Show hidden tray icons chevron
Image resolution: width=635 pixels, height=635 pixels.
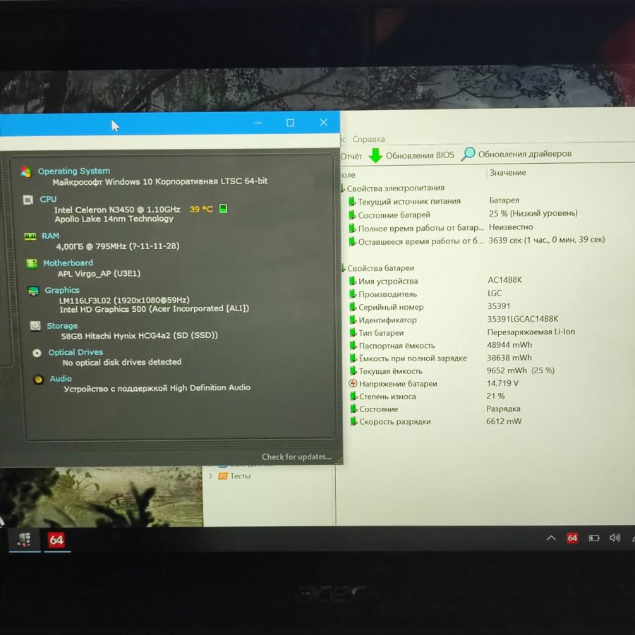tap(551, 538)
